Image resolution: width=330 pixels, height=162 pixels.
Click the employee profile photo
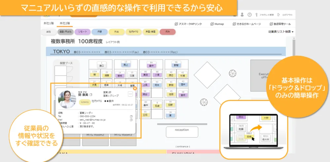pos(67,100)
